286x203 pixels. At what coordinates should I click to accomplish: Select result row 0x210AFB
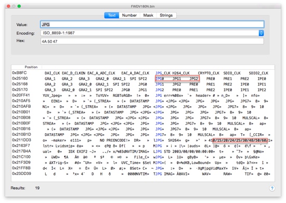click(143, 107)
